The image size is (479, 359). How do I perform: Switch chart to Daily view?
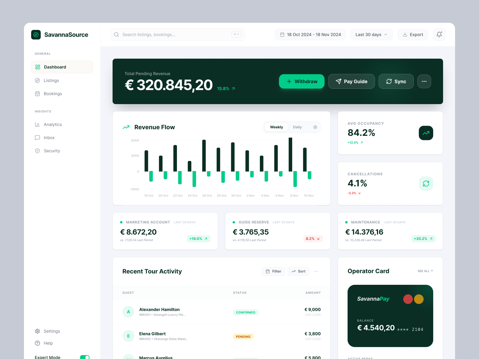tap(297, 127)
